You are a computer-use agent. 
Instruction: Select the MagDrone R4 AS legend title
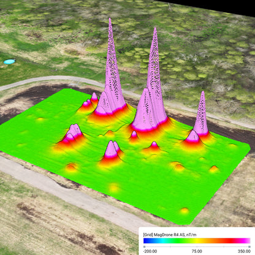170,235
